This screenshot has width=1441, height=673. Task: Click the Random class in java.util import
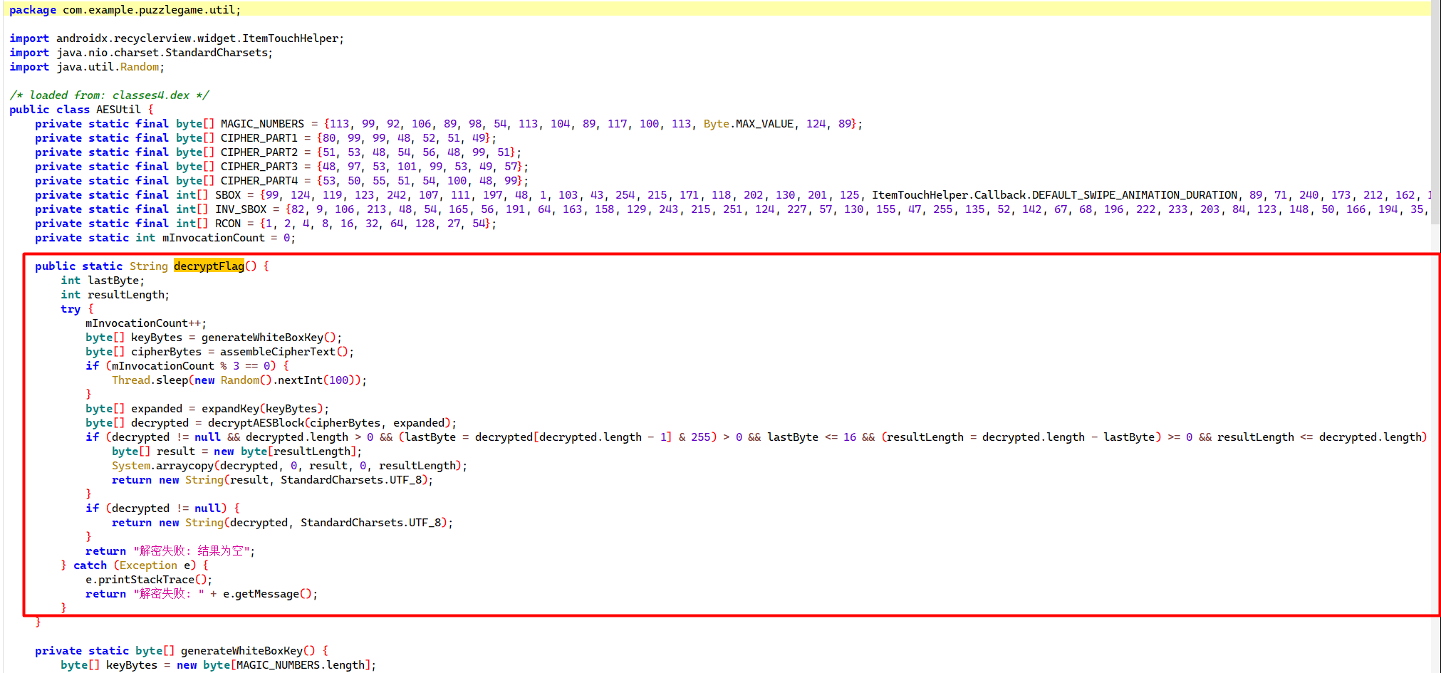tap(140, 66)
